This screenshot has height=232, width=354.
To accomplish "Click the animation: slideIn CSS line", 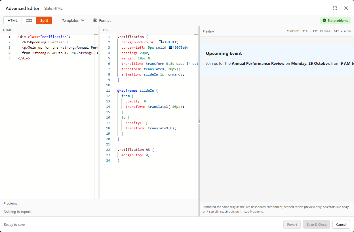I will pos(153,74).
